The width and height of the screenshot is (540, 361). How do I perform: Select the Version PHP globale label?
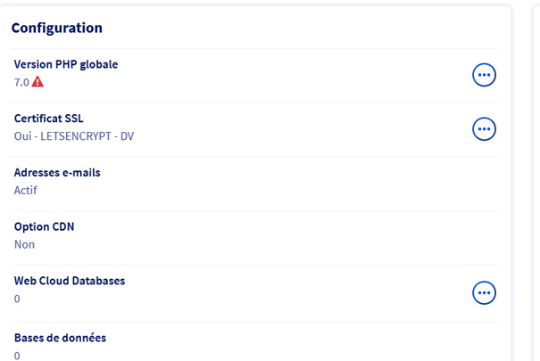pyautogui.click(x=66, y=64)
